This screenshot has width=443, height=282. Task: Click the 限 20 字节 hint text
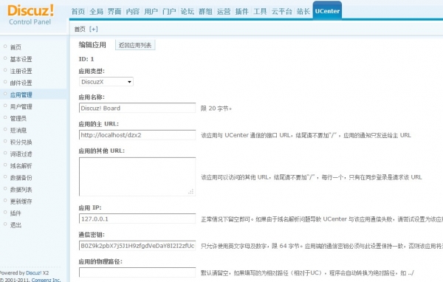(x=216, y=109)
